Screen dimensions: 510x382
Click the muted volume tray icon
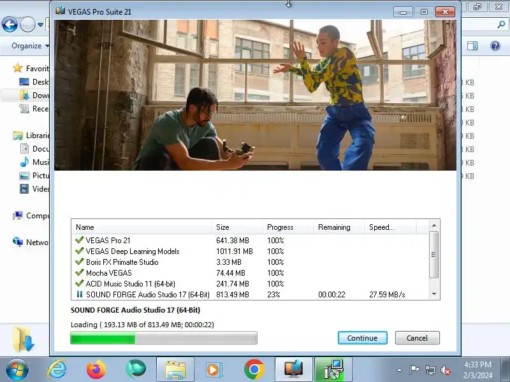(x=446, y=370)
